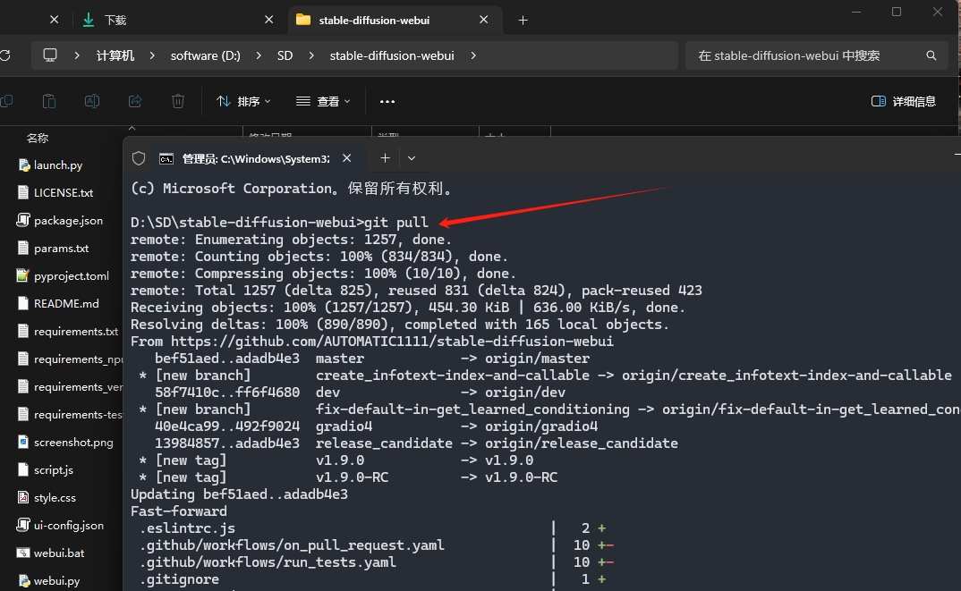The width and height of the screenshot is (961, 591).
Task: Select webui.bat file
Action: 59,553
